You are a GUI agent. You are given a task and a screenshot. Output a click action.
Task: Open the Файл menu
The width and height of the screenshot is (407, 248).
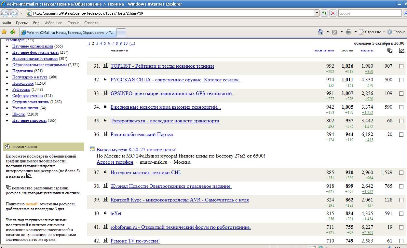click(x=7, y=23)
